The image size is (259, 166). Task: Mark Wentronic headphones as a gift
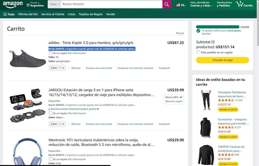(51, 159)
